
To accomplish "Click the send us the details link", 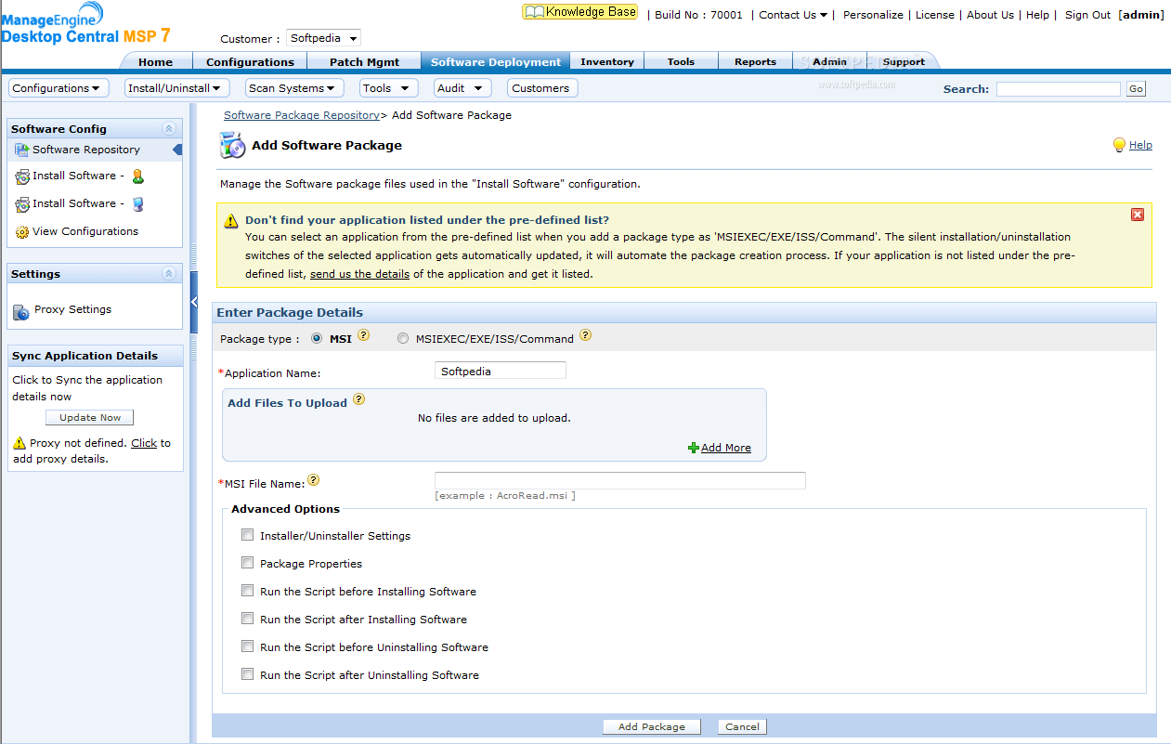I will click(x=359, y=274).
